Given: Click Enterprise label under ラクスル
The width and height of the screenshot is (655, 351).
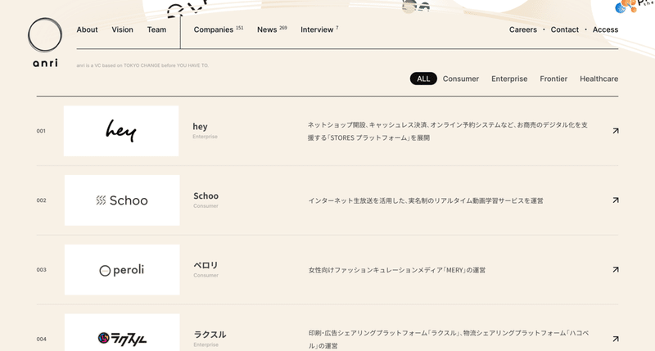Looking at the screenshot, I should pyautogui.click(x=206, y=344).
